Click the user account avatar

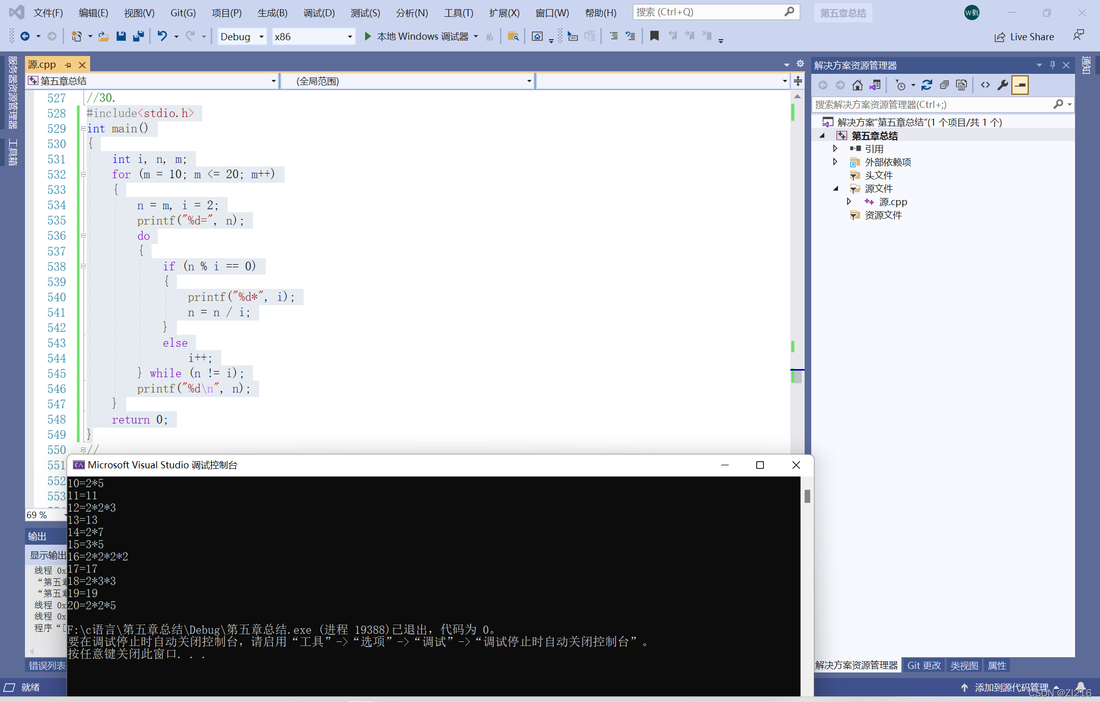point(972,13)
